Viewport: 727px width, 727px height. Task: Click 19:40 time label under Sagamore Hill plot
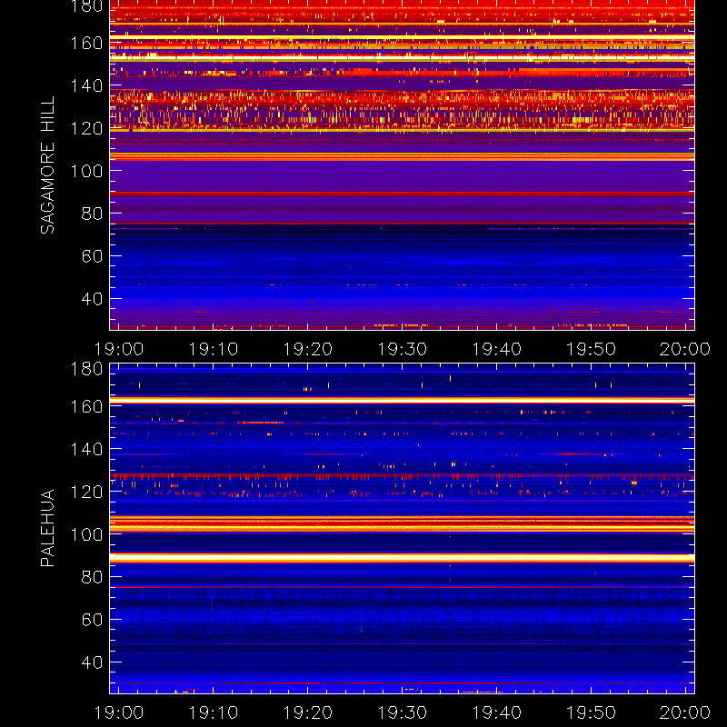point(496,349)
